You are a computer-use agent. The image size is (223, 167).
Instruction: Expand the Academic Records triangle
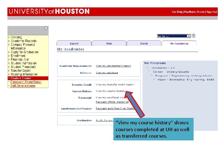coord(9,41)
